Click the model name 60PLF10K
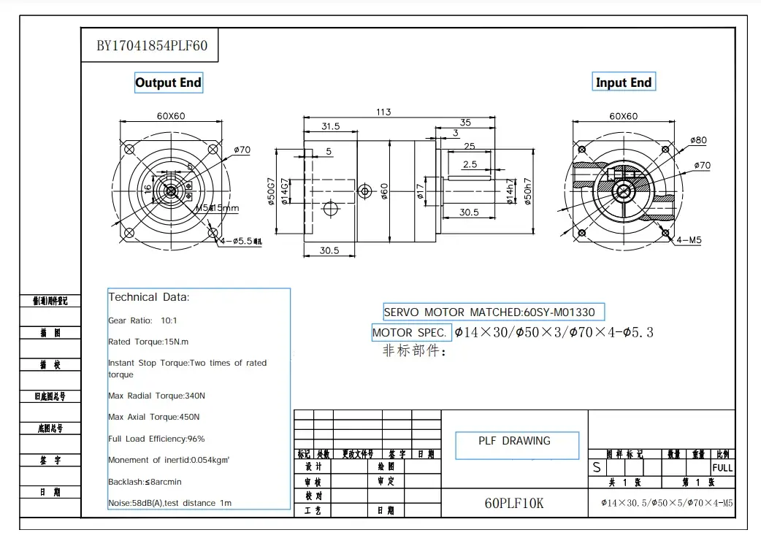 coord(514,504)
